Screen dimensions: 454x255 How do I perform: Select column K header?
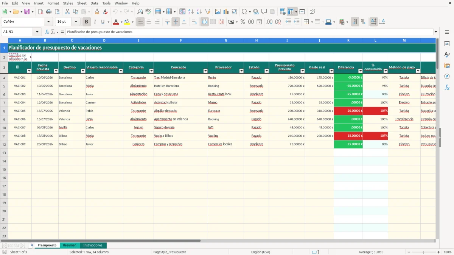pyautogui.click(x=348, y=40)
